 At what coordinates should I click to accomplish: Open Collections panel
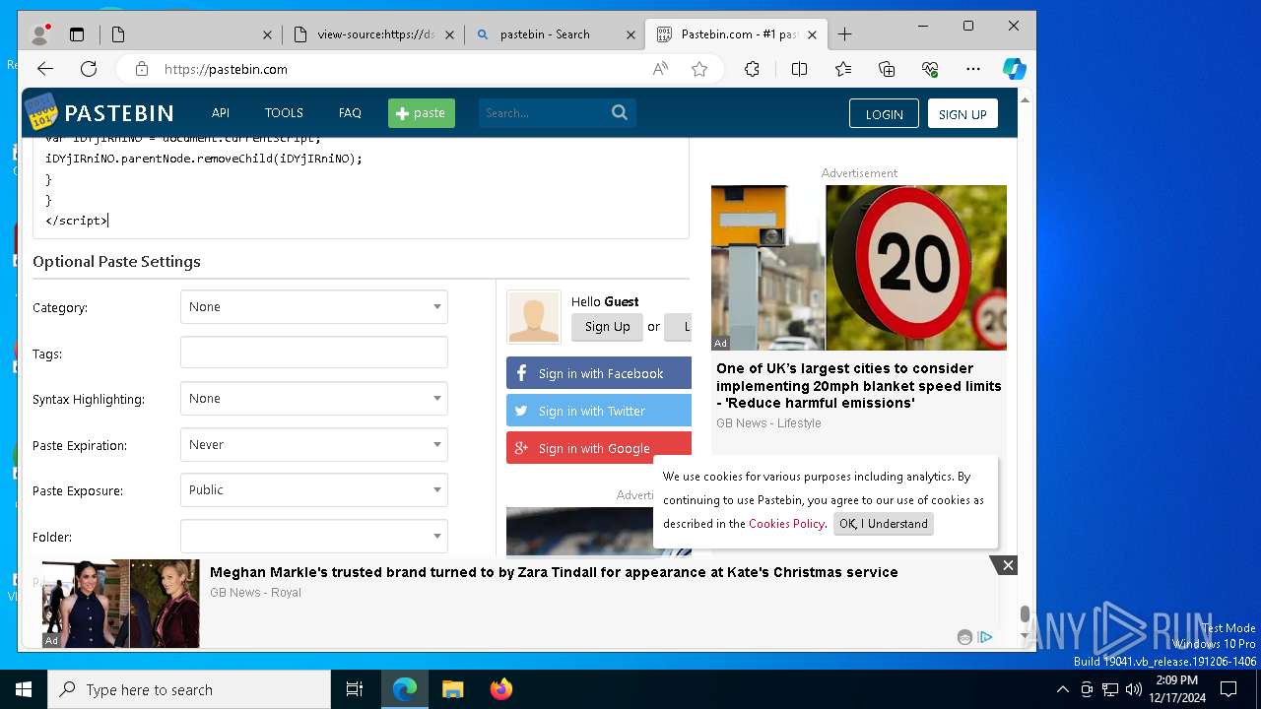[887, 69]
